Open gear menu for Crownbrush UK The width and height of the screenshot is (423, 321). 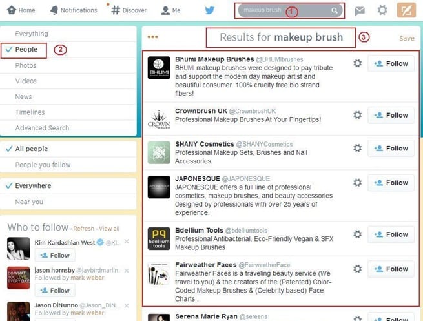tap(357, 115)
